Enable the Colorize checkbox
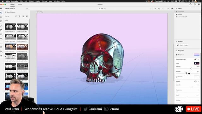The width and height of the screenshot is (202, 114). tap(177, 77)
